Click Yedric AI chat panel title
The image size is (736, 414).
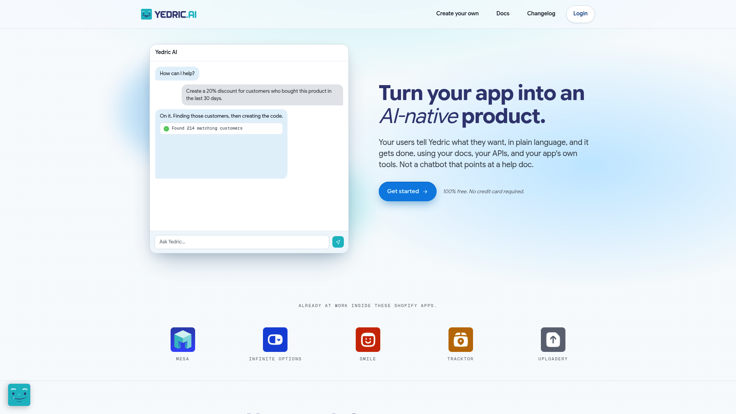point(166,52)
